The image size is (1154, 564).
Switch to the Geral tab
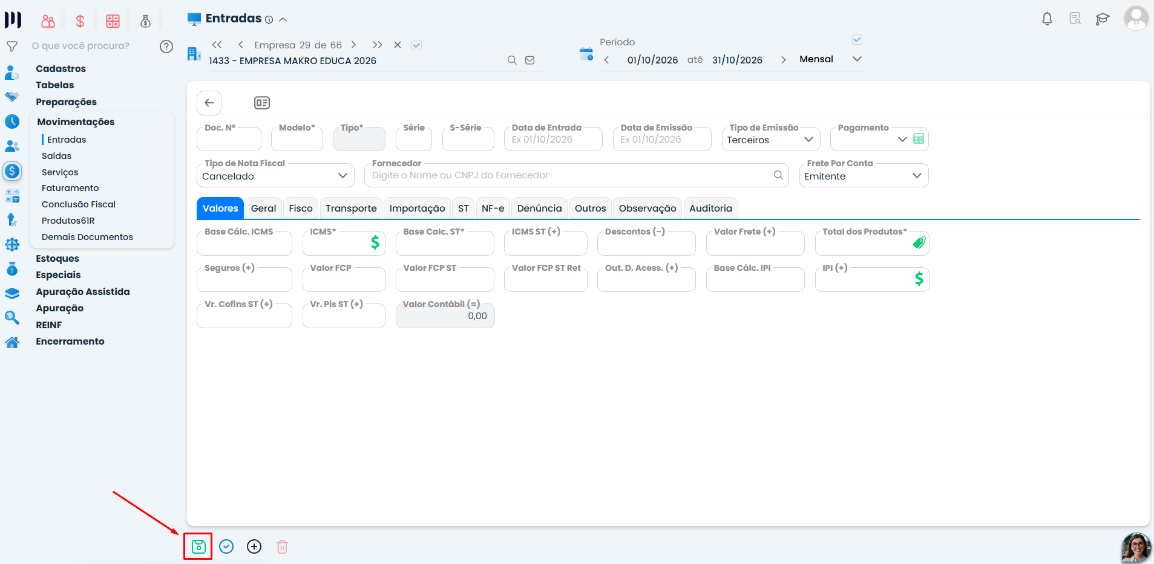pyautogui.click(x=263, y=208)
